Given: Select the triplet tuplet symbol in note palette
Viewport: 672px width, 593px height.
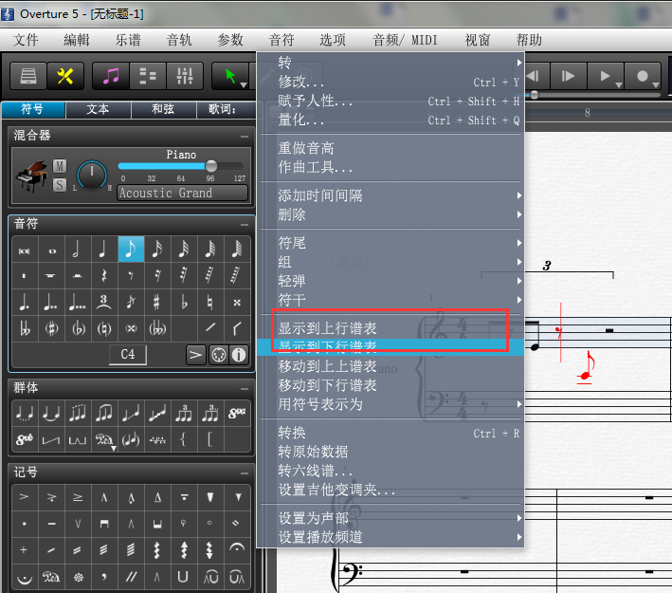Looking at the screenshot, I should coord(104,302).
